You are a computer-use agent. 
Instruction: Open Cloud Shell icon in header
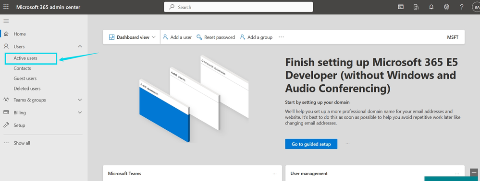(400, 7)
